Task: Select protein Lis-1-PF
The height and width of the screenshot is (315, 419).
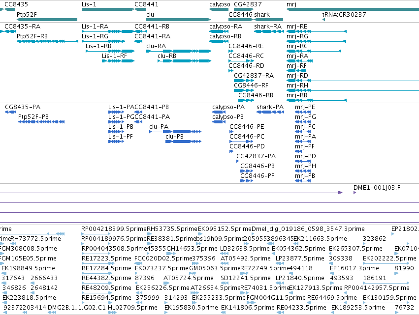Action: point(116,142)
